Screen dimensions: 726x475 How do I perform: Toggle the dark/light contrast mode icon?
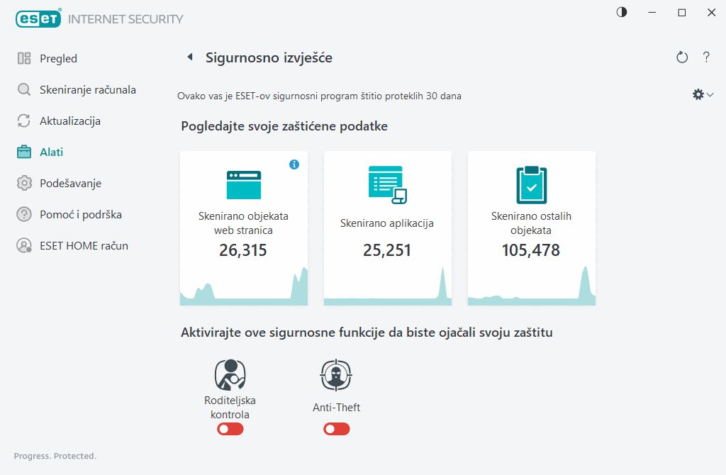tap(622, 13)
